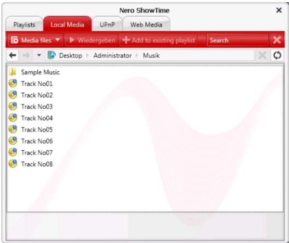Select Track No05
Screen dimensions: 289x243
pyautogui.click(x=37, y=130)
